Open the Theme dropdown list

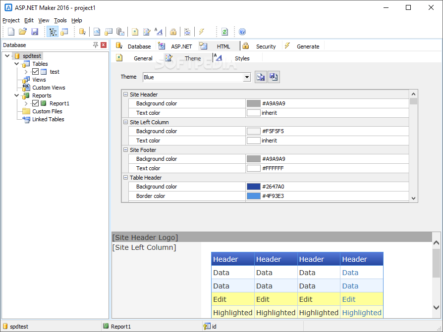247,77
